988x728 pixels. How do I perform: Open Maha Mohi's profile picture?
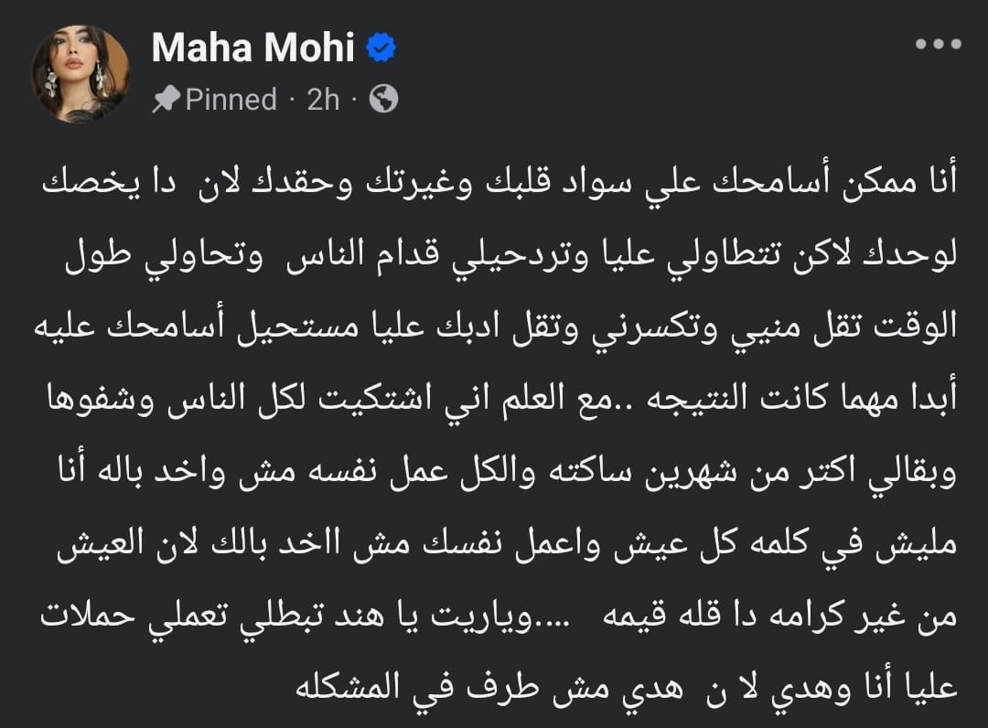(x=80, y=73)
